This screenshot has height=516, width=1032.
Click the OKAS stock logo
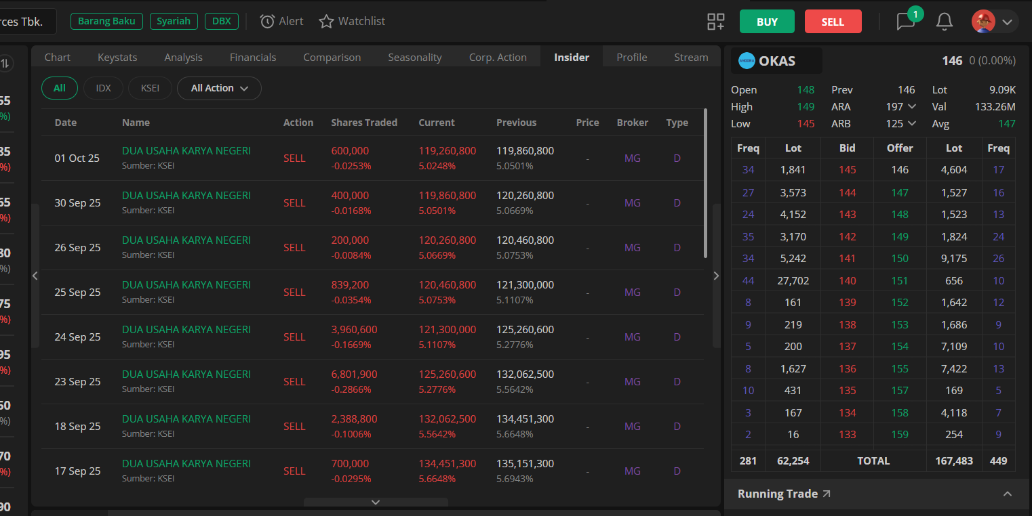[x=747, y=61]
